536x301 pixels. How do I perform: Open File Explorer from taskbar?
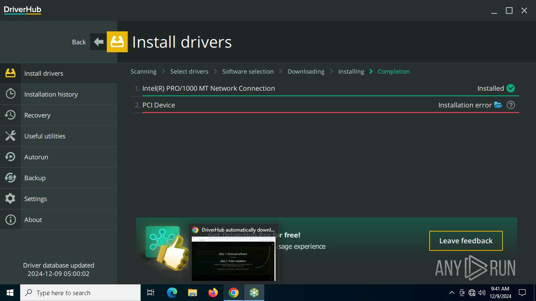[x=193, y=293]
